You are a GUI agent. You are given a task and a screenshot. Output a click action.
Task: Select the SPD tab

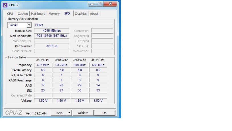(67, 13)
